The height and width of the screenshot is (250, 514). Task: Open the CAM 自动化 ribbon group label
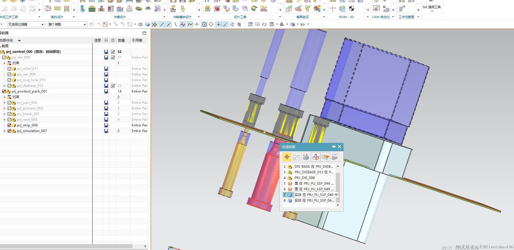pyautogui.click(x=381, y=17)
